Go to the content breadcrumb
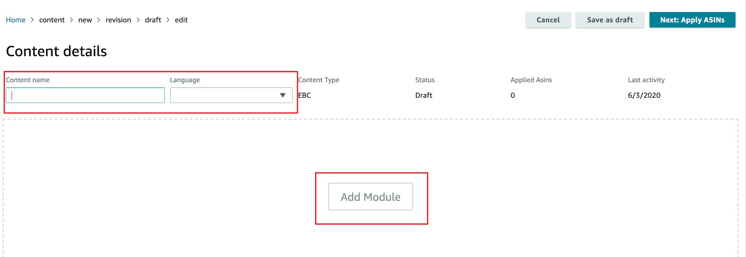The image size is (746, 257). tap(52, 20)
